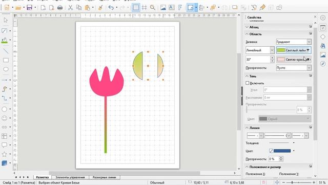Select the Basic Shapes circle tool
This screenshot has height=185, width=328.
coord(5,109)
